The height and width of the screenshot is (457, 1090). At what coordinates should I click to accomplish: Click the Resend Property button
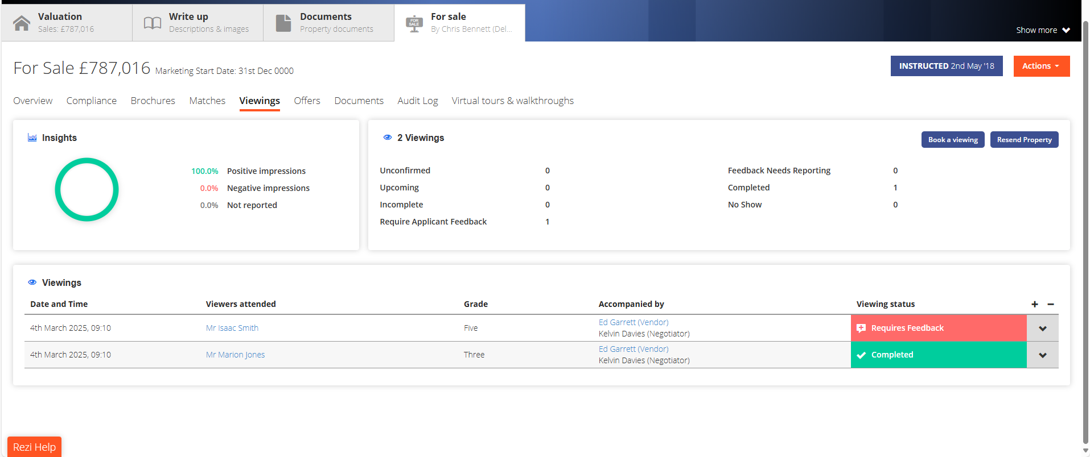pyautogui.click(x=1025, y=140)
